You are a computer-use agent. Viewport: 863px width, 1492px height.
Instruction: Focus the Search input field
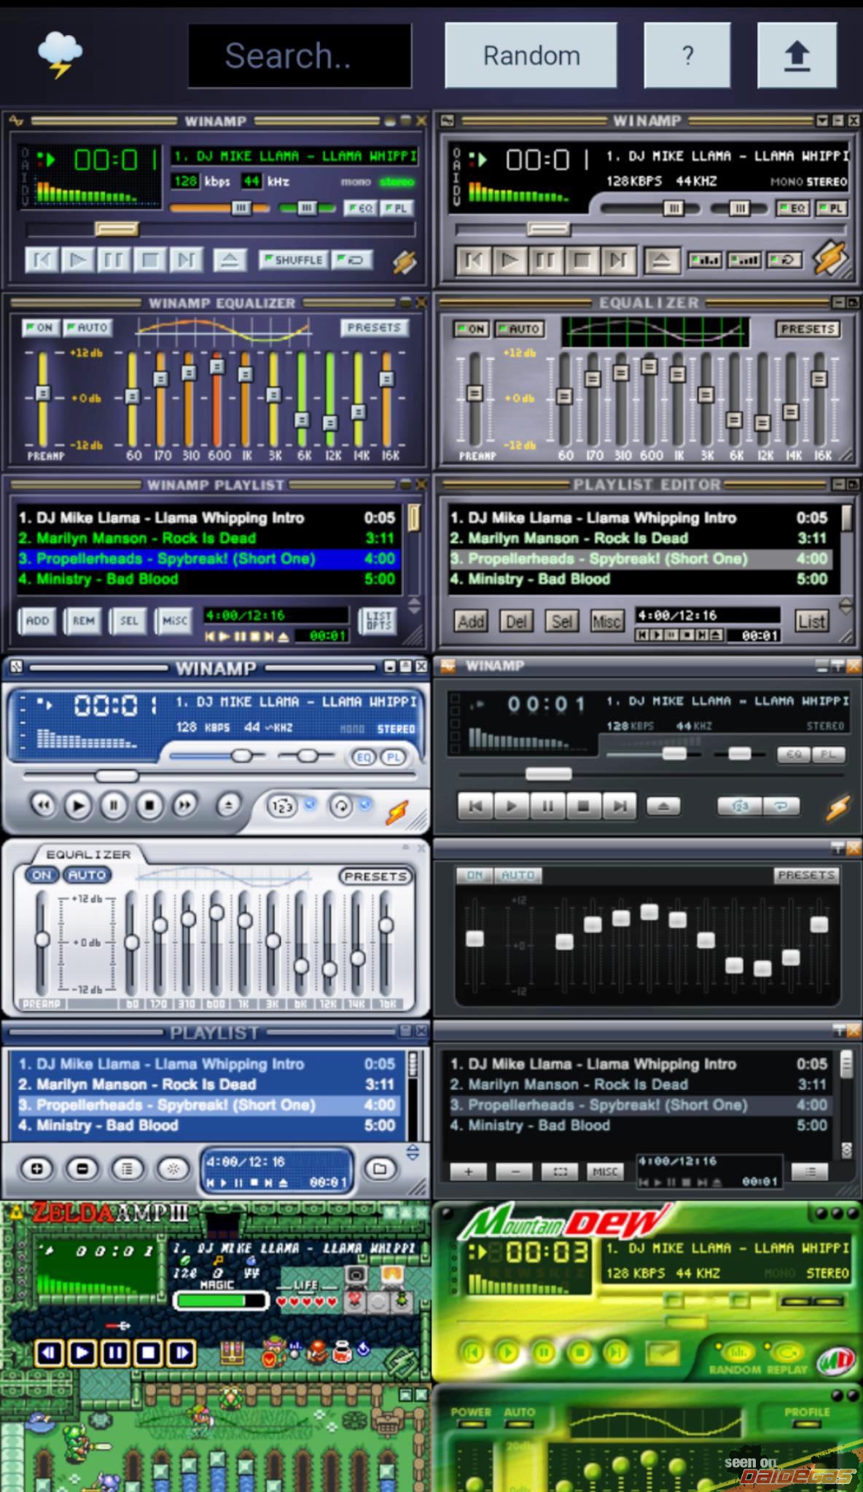pos(300,56)
